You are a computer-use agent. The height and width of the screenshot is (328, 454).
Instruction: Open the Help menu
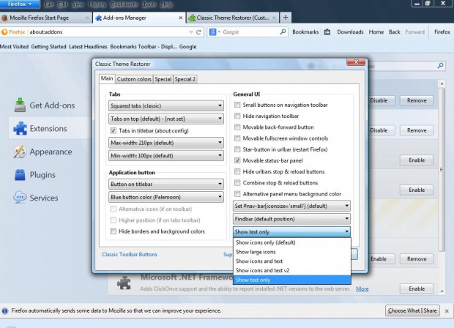(x=166, y=4)
